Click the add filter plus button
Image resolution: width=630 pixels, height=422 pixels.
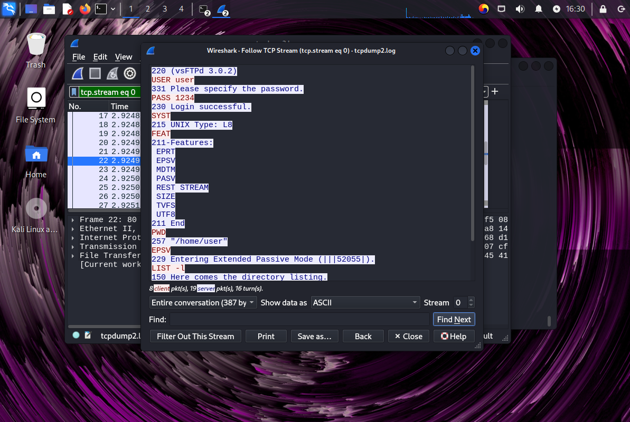click(x=495, y=92)
